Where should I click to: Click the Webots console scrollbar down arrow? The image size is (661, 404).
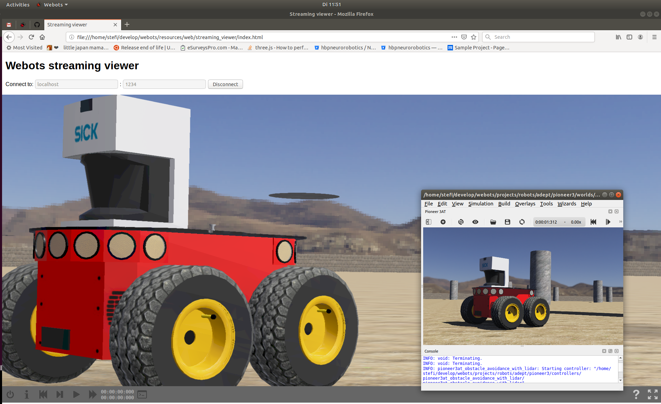pos(620,380)
